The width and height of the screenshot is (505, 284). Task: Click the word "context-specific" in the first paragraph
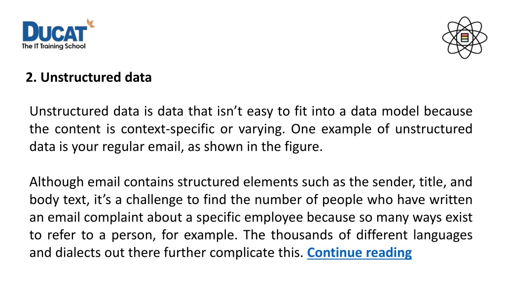click(168, 129)
